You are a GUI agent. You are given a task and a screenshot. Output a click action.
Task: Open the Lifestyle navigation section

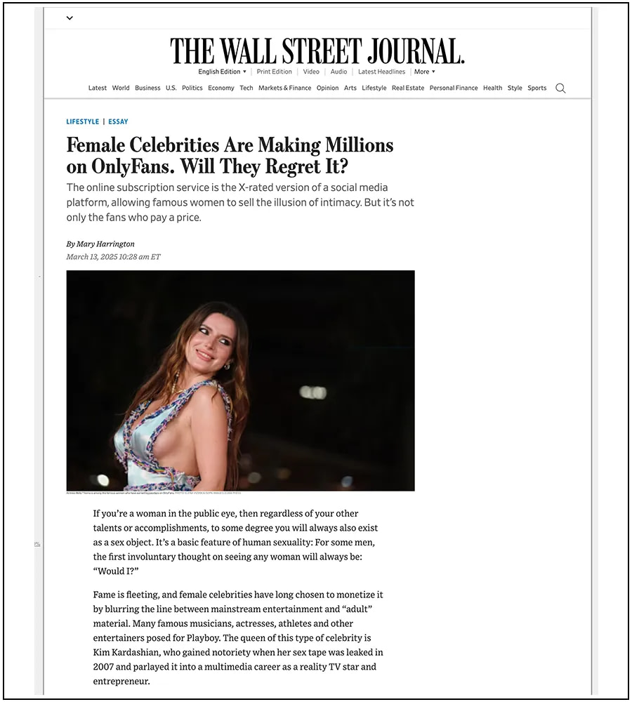tap(374, 88)
